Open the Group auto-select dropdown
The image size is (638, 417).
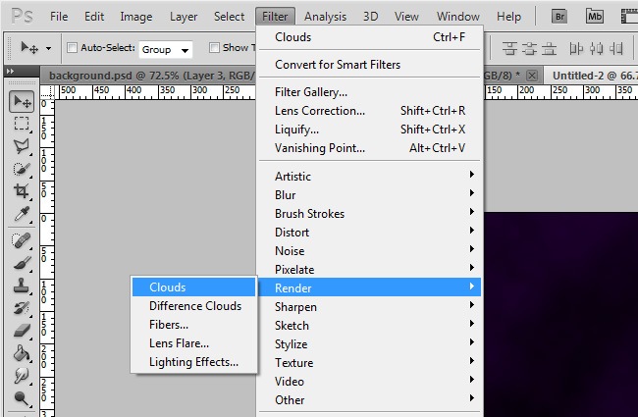click(165, 50)
